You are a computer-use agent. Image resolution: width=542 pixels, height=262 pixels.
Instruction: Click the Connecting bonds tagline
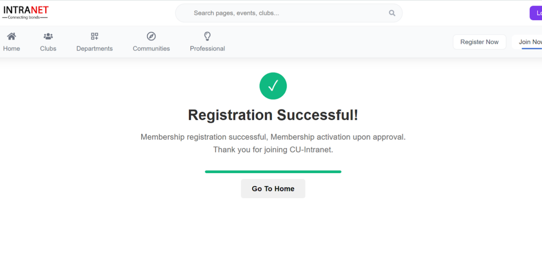tap(25, 17)
